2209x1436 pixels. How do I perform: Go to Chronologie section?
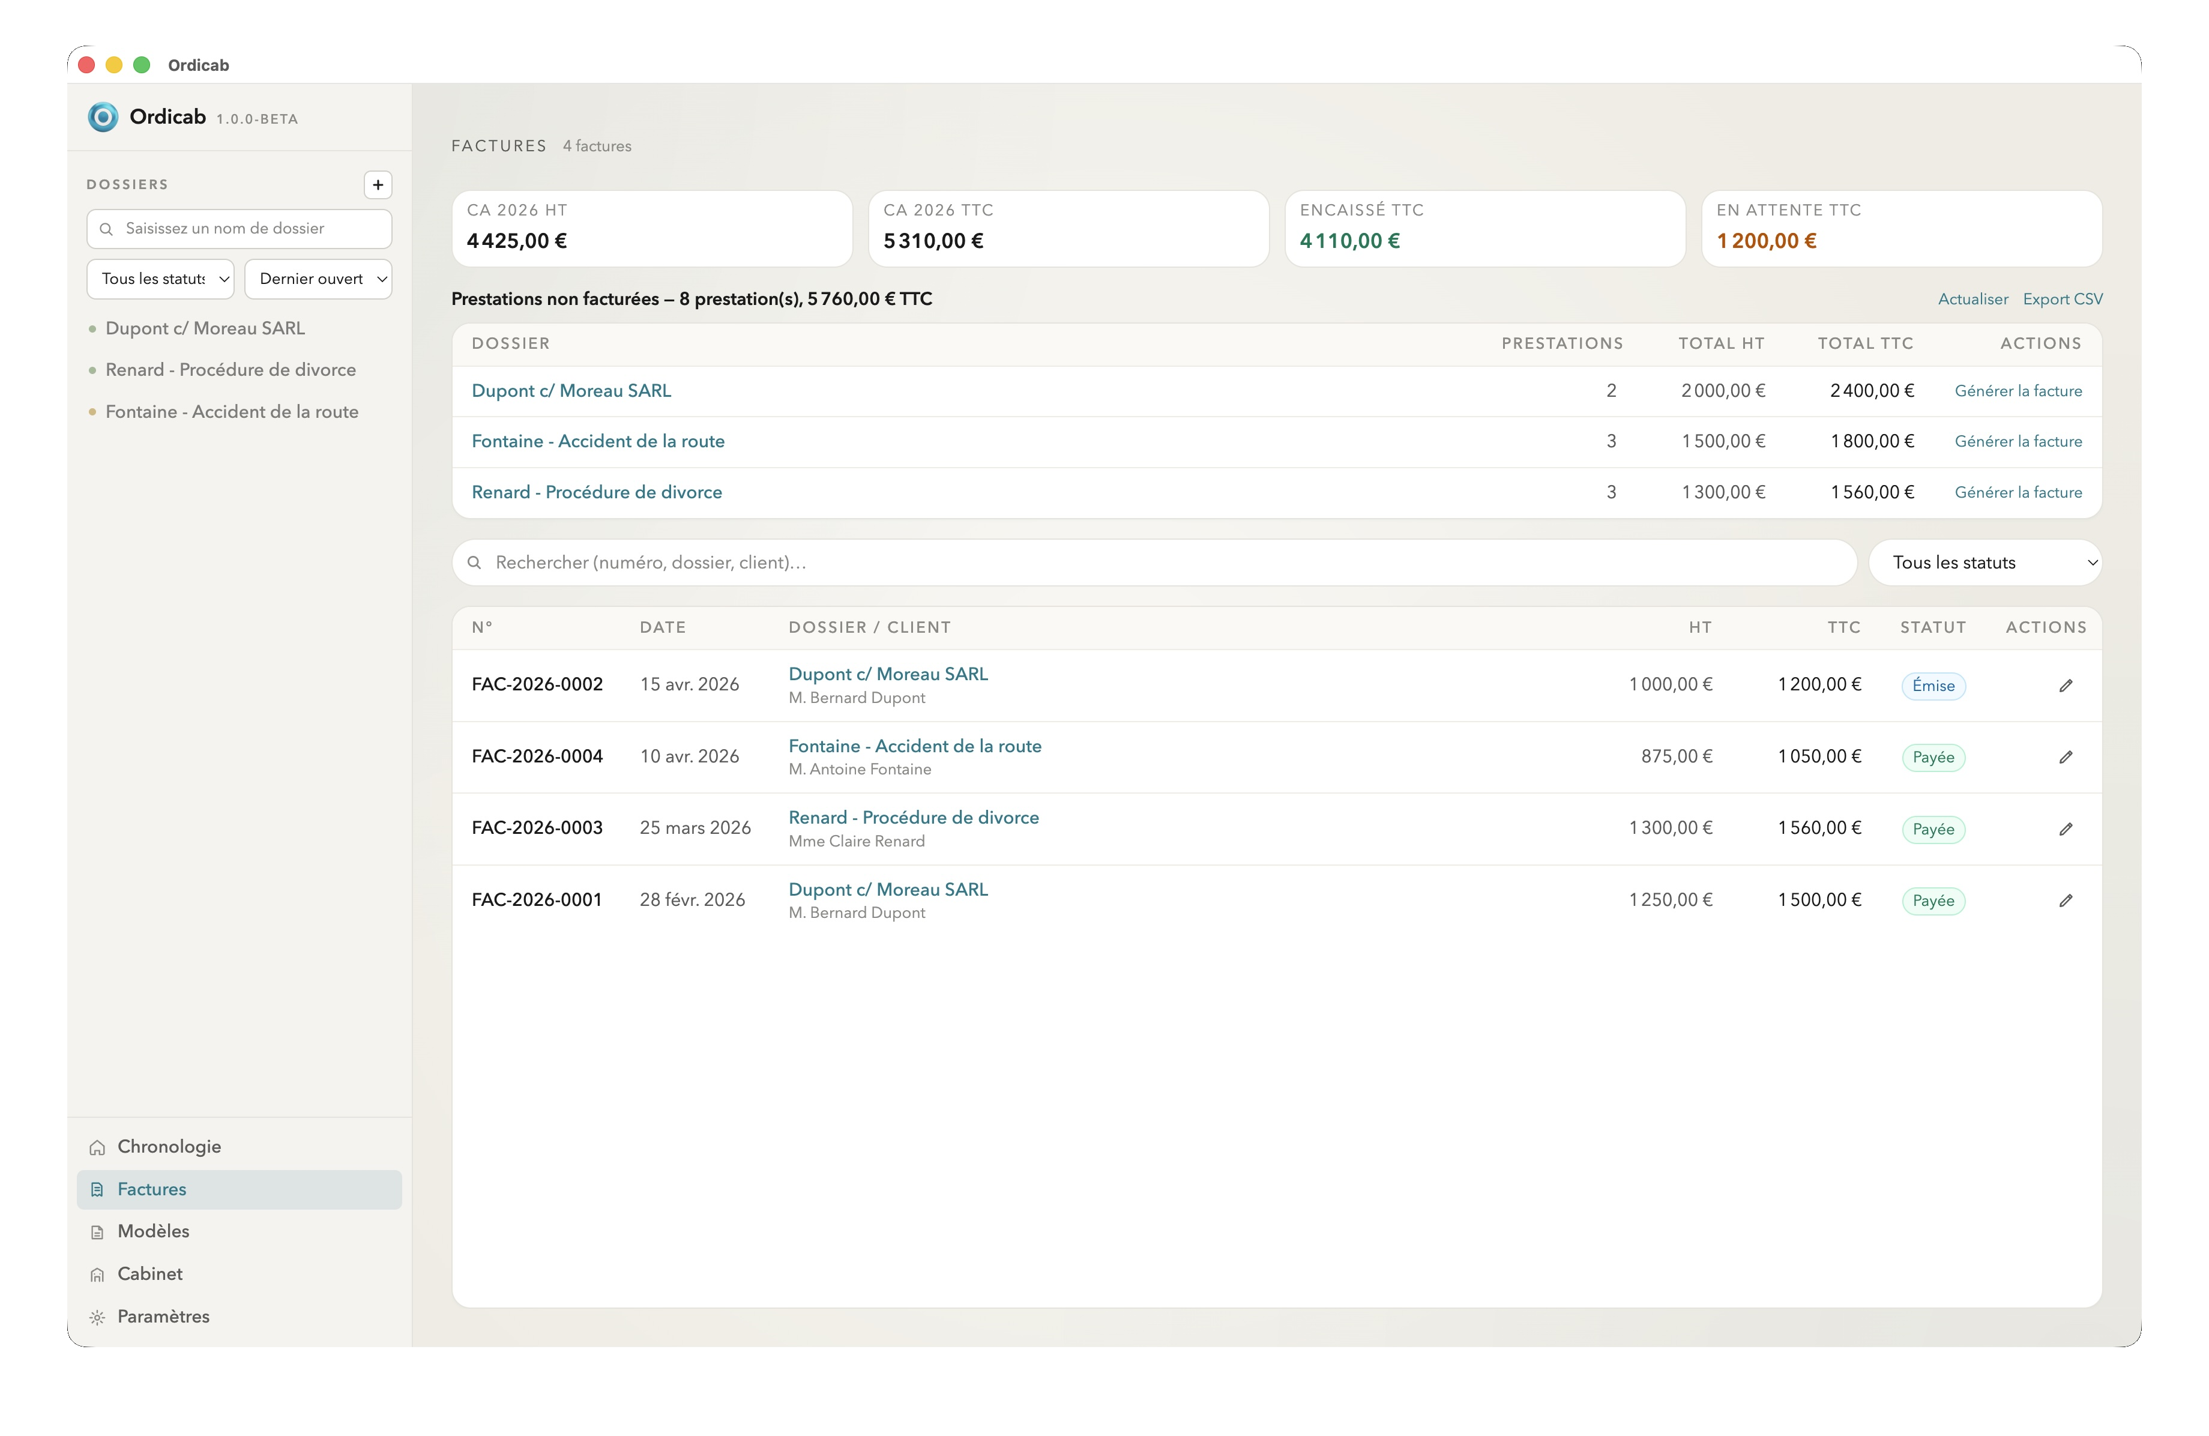point(240,1147)
